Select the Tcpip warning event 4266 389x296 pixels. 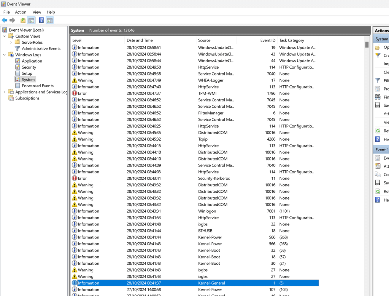pos(195,139)
